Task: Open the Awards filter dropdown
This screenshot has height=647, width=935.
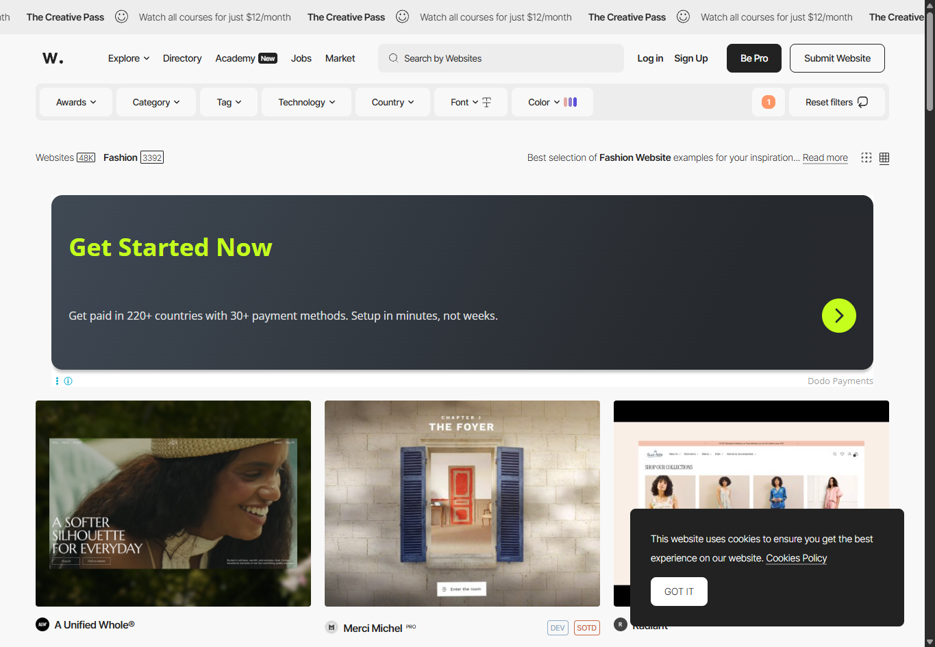Action: (x=76, y=102)
